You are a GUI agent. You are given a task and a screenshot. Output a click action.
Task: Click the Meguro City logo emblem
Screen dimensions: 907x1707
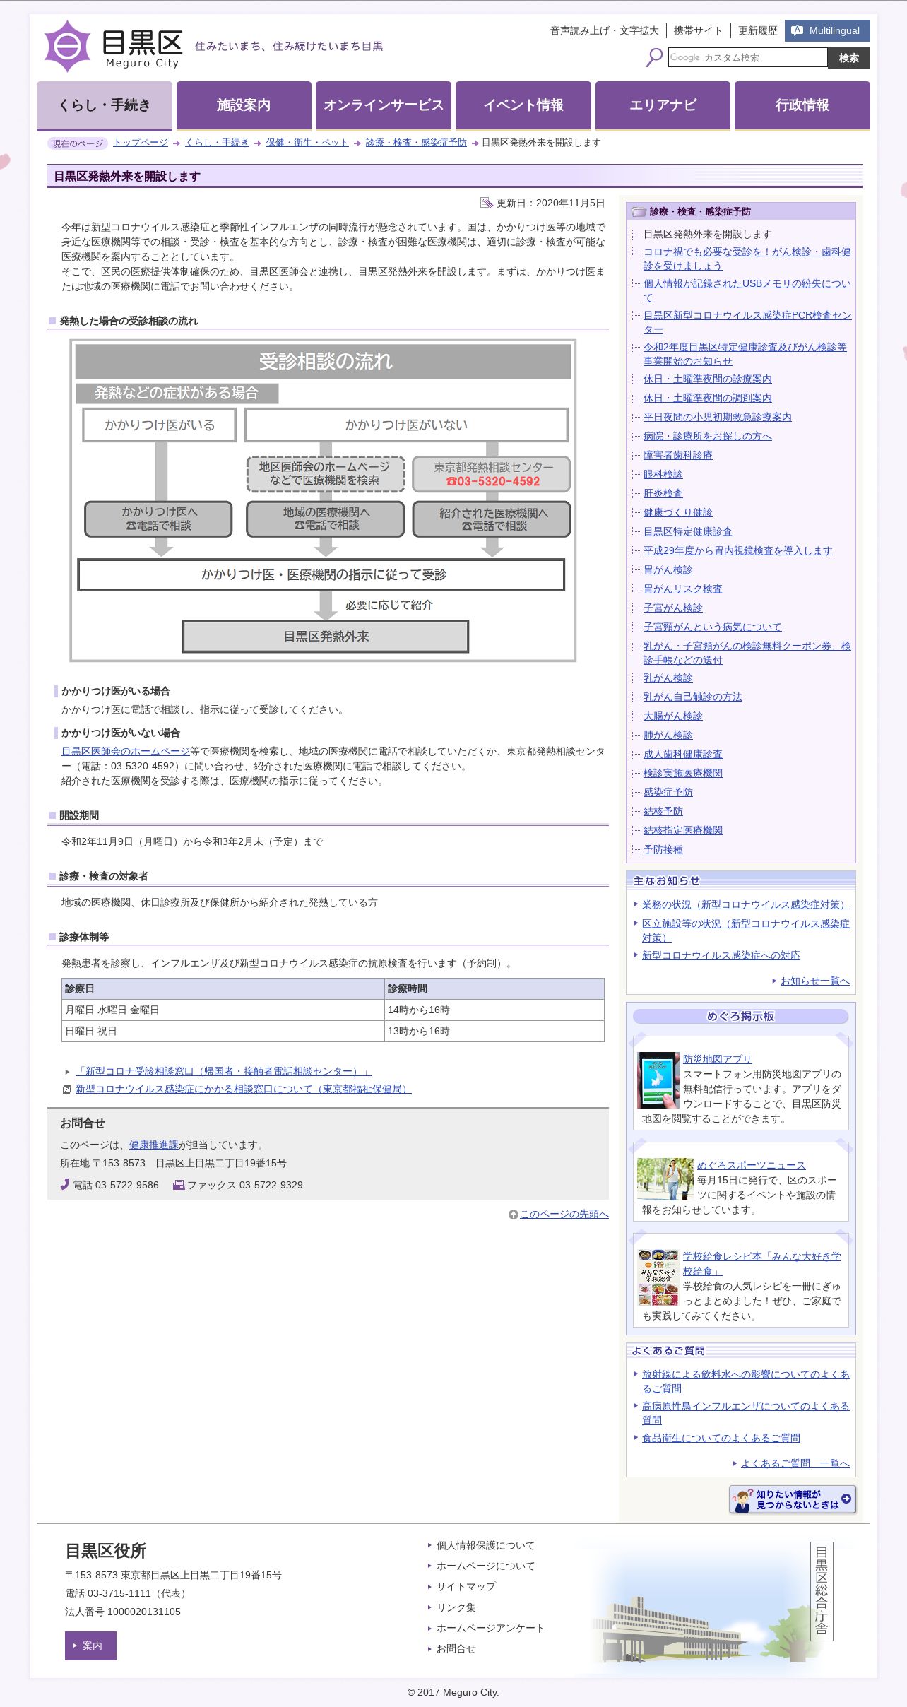(x=68, y=47)
